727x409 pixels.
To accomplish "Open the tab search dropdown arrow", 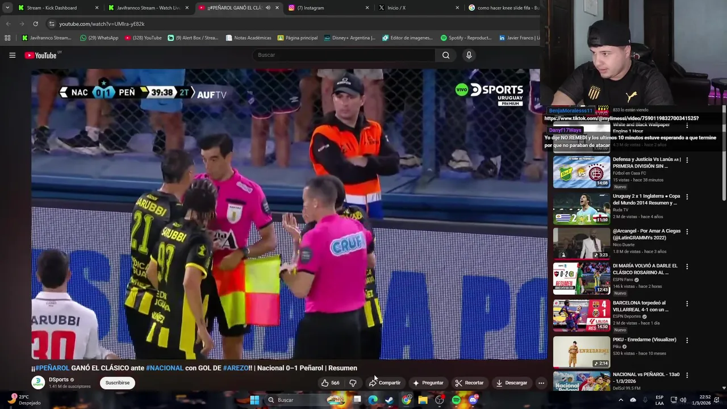I will (7, 8).
